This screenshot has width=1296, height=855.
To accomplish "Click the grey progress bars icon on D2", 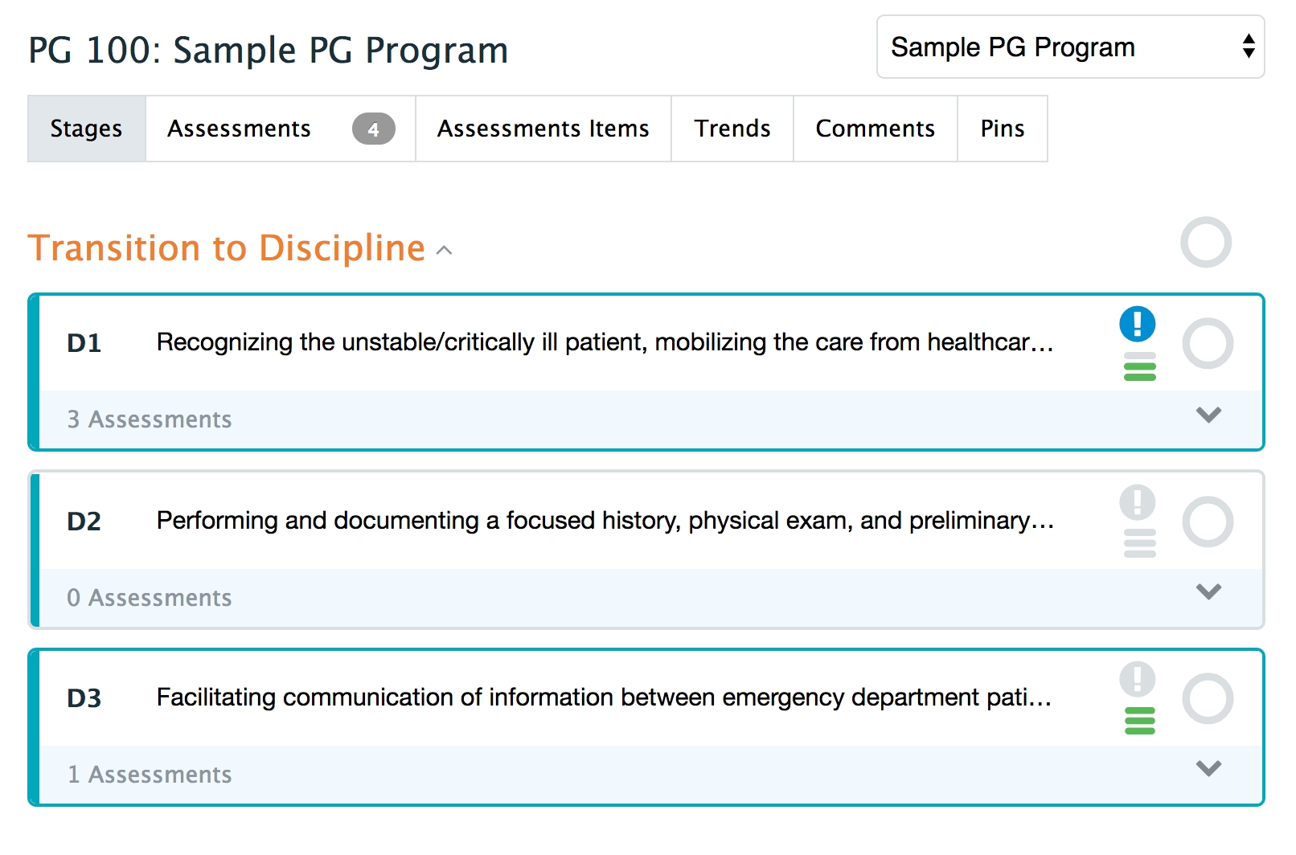I will pos(1139,544).
